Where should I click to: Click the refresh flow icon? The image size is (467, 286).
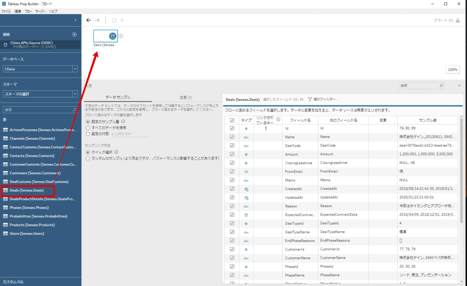[114, 20]
